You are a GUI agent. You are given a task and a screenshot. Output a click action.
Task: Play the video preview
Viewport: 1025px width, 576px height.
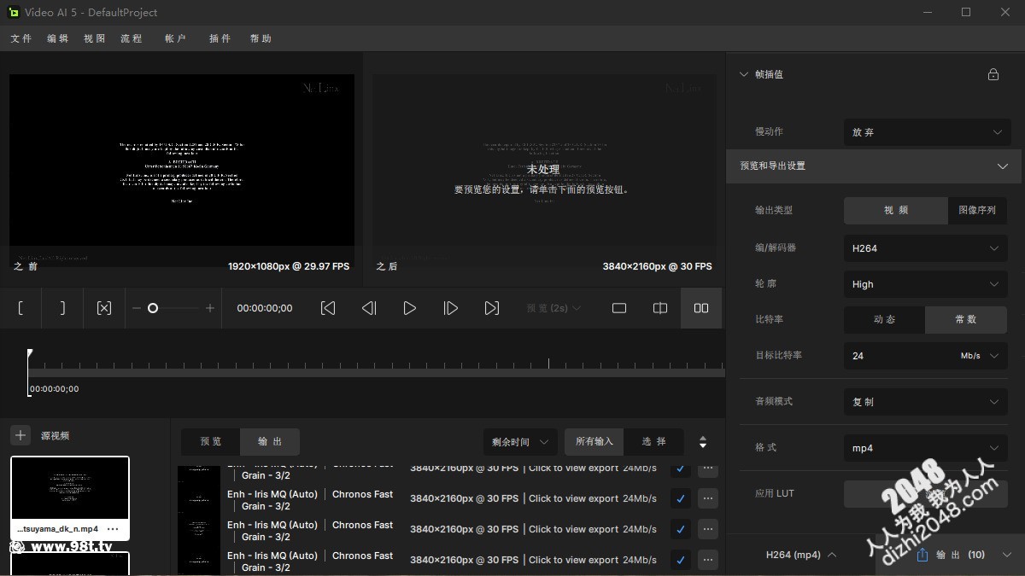(410, 308)
